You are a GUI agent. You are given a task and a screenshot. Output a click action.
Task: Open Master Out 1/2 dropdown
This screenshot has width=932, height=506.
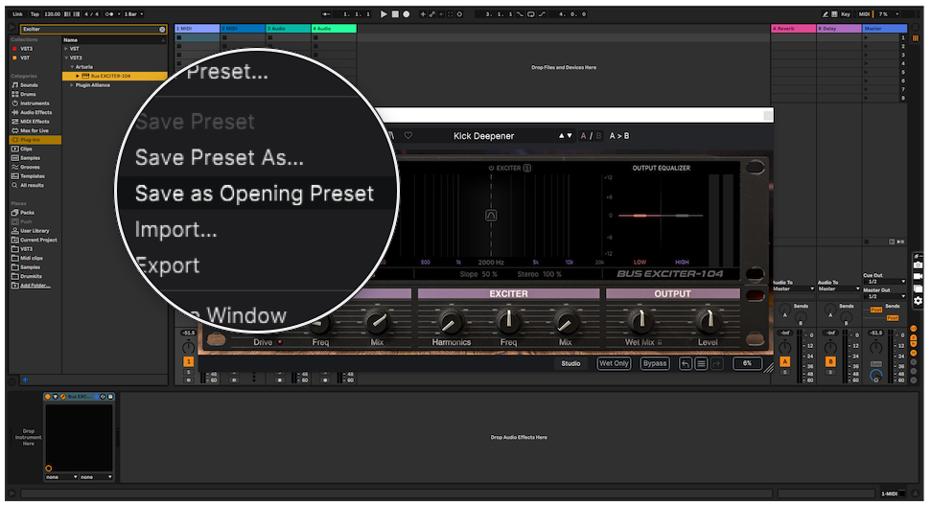point(884,296)
